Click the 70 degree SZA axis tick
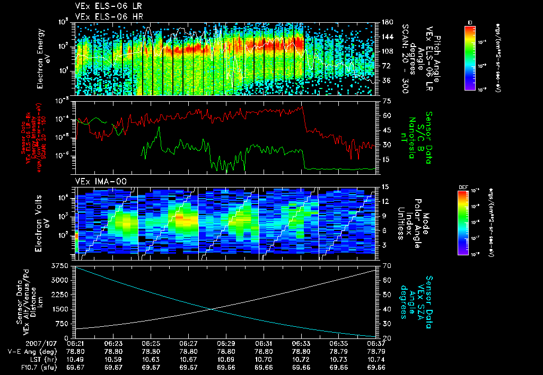Viewport: 543px width, 375px height. [x=387, y=266]
